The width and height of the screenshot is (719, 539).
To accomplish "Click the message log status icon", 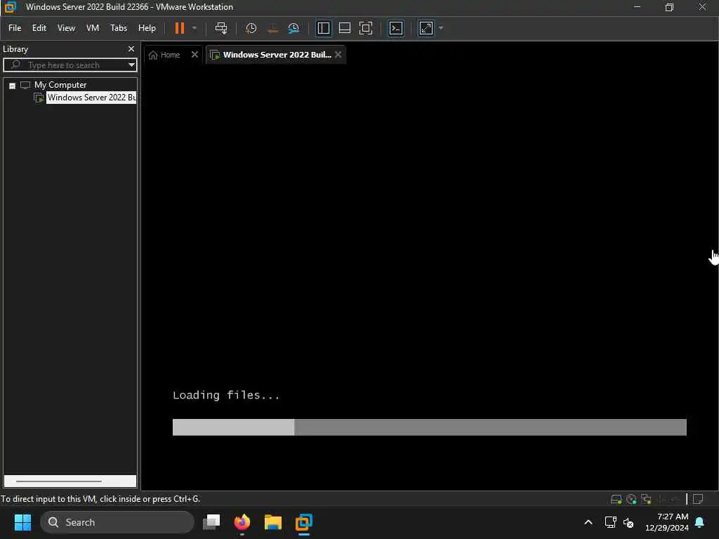I will point(697,499).
